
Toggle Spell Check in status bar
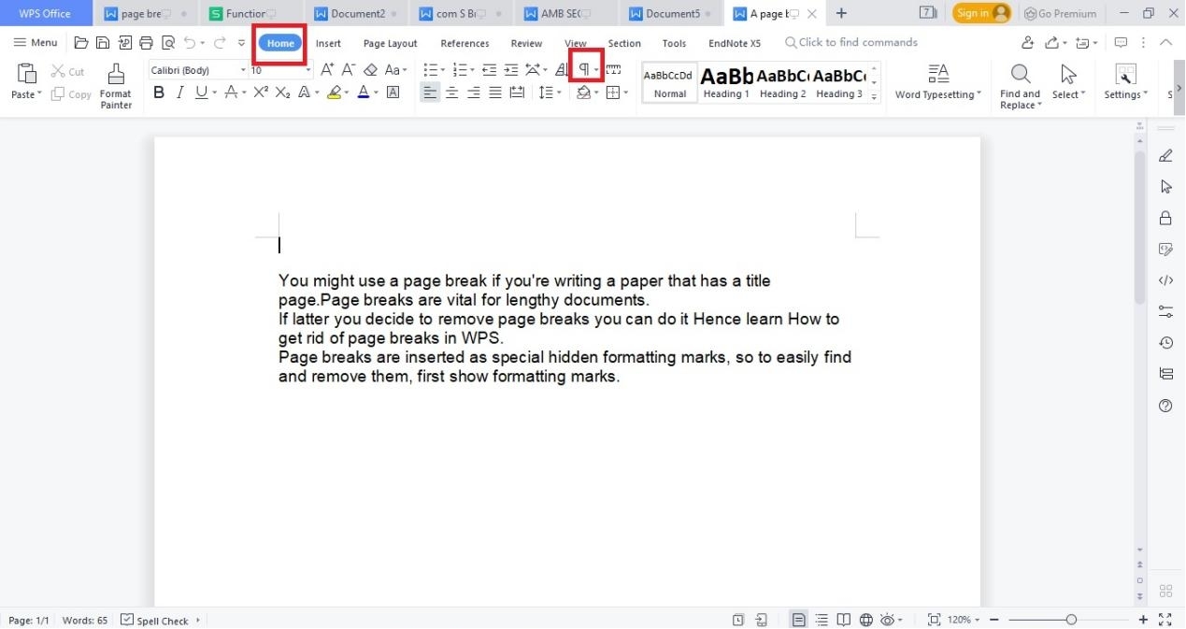155,621
